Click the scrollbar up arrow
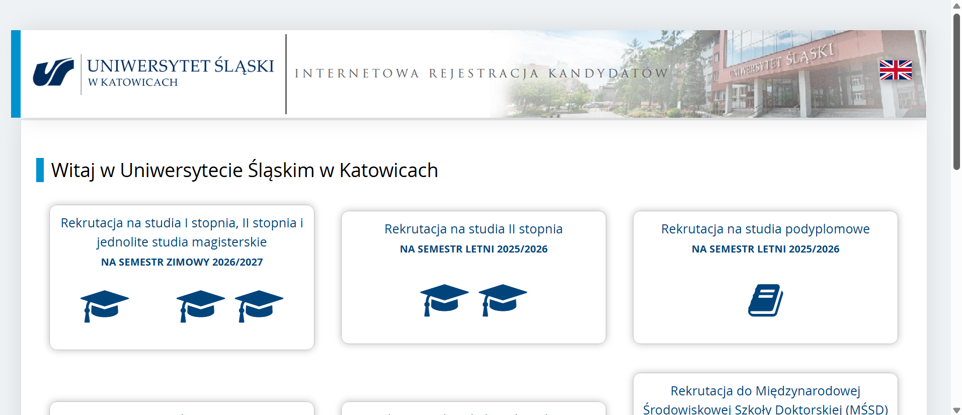 956,6
